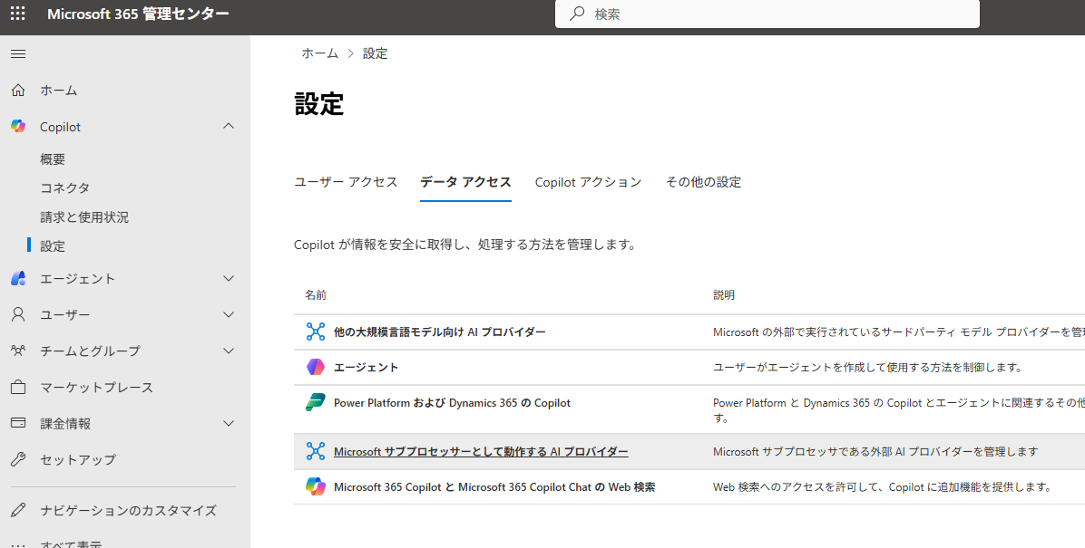The width and height of the screenshot is (1085, 548).
Task: Click the セットアップ wrench icon
Action: 18,460
